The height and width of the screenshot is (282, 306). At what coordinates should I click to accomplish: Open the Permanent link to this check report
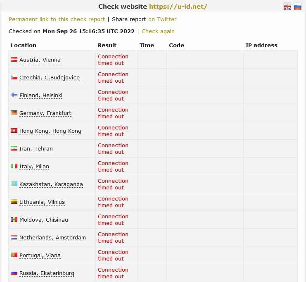(x=57, y=19)
